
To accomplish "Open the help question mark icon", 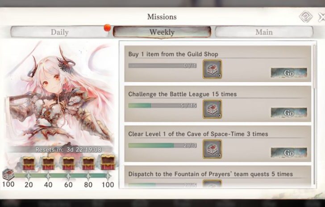I will pos(306,17).
